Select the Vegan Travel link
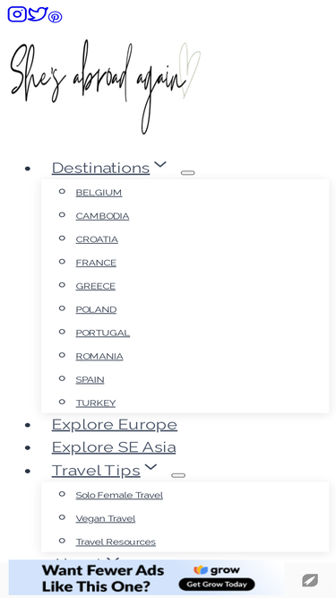Screen dimensions: 336x598 tap(105, 519)
